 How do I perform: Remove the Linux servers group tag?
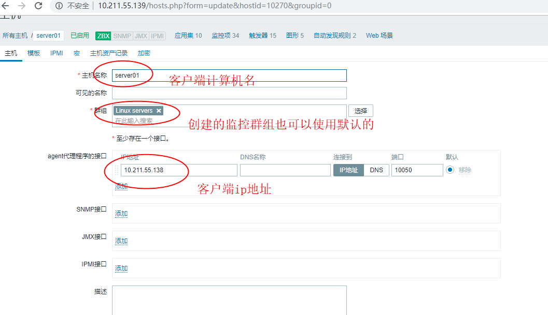[159, 111]
